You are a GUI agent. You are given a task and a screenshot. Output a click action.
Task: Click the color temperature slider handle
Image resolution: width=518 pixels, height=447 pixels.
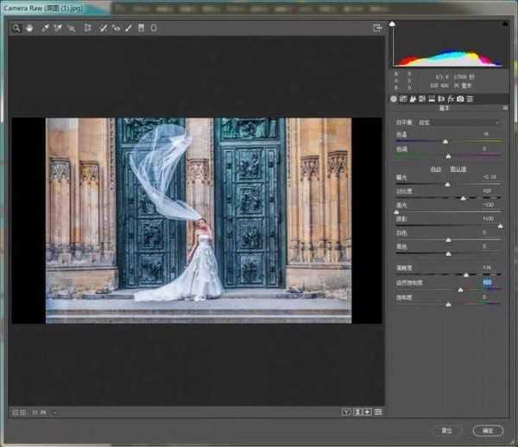tap(445, 141)
